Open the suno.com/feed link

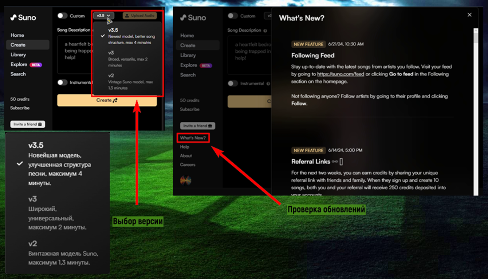[x=341, y=74]
